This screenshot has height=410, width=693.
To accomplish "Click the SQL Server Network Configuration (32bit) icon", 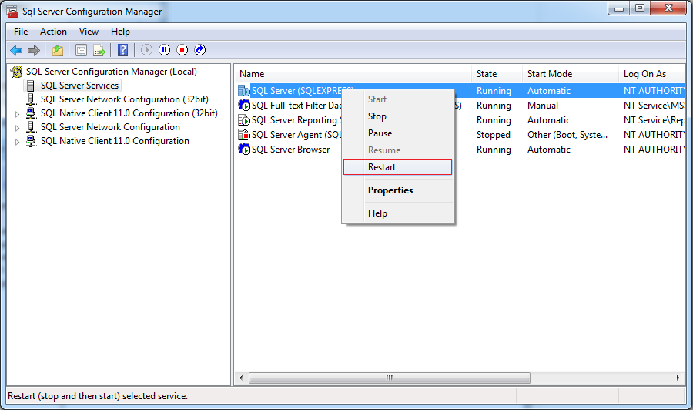I will pos(31,99).
